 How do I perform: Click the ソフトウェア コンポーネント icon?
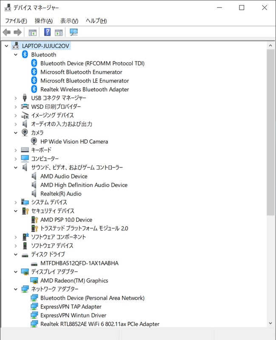(x=26, y=237)
